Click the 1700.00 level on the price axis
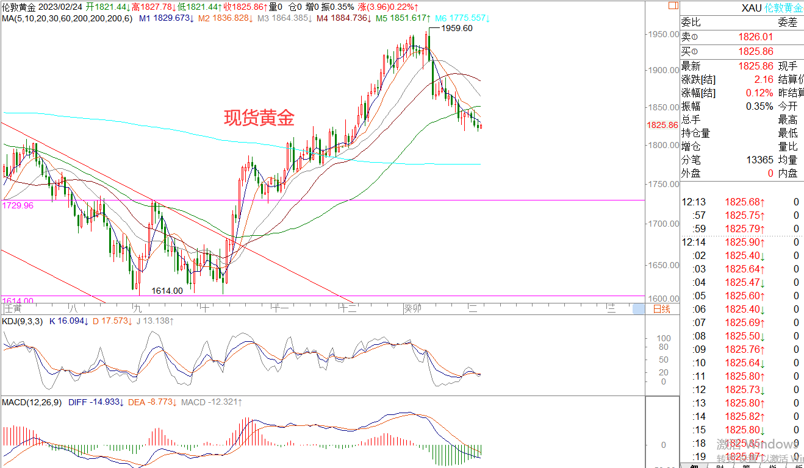The width and height of the screenshot is (804, 468). click(x=665, y=224)
